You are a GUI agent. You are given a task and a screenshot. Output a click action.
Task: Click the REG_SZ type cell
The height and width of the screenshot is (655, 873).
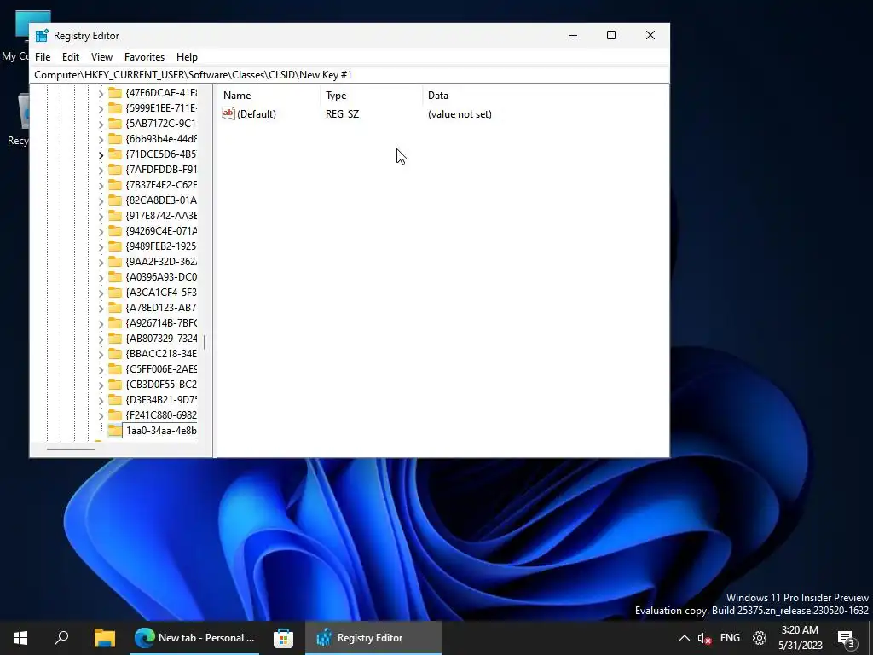pos(343,114)
